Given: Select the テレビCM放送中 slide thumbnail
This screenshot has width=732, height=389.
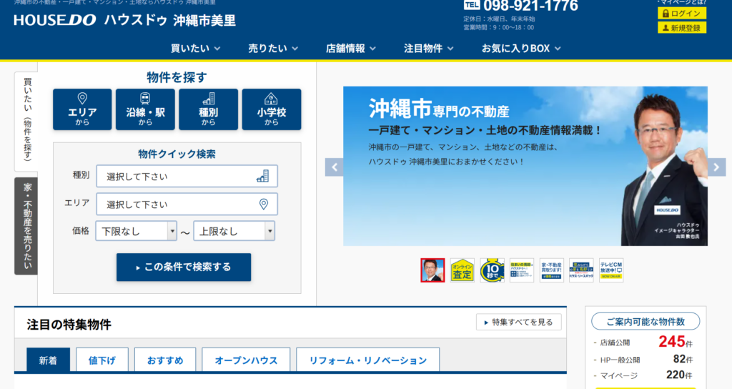Looking at the screenshot, I should coord(611,270).
